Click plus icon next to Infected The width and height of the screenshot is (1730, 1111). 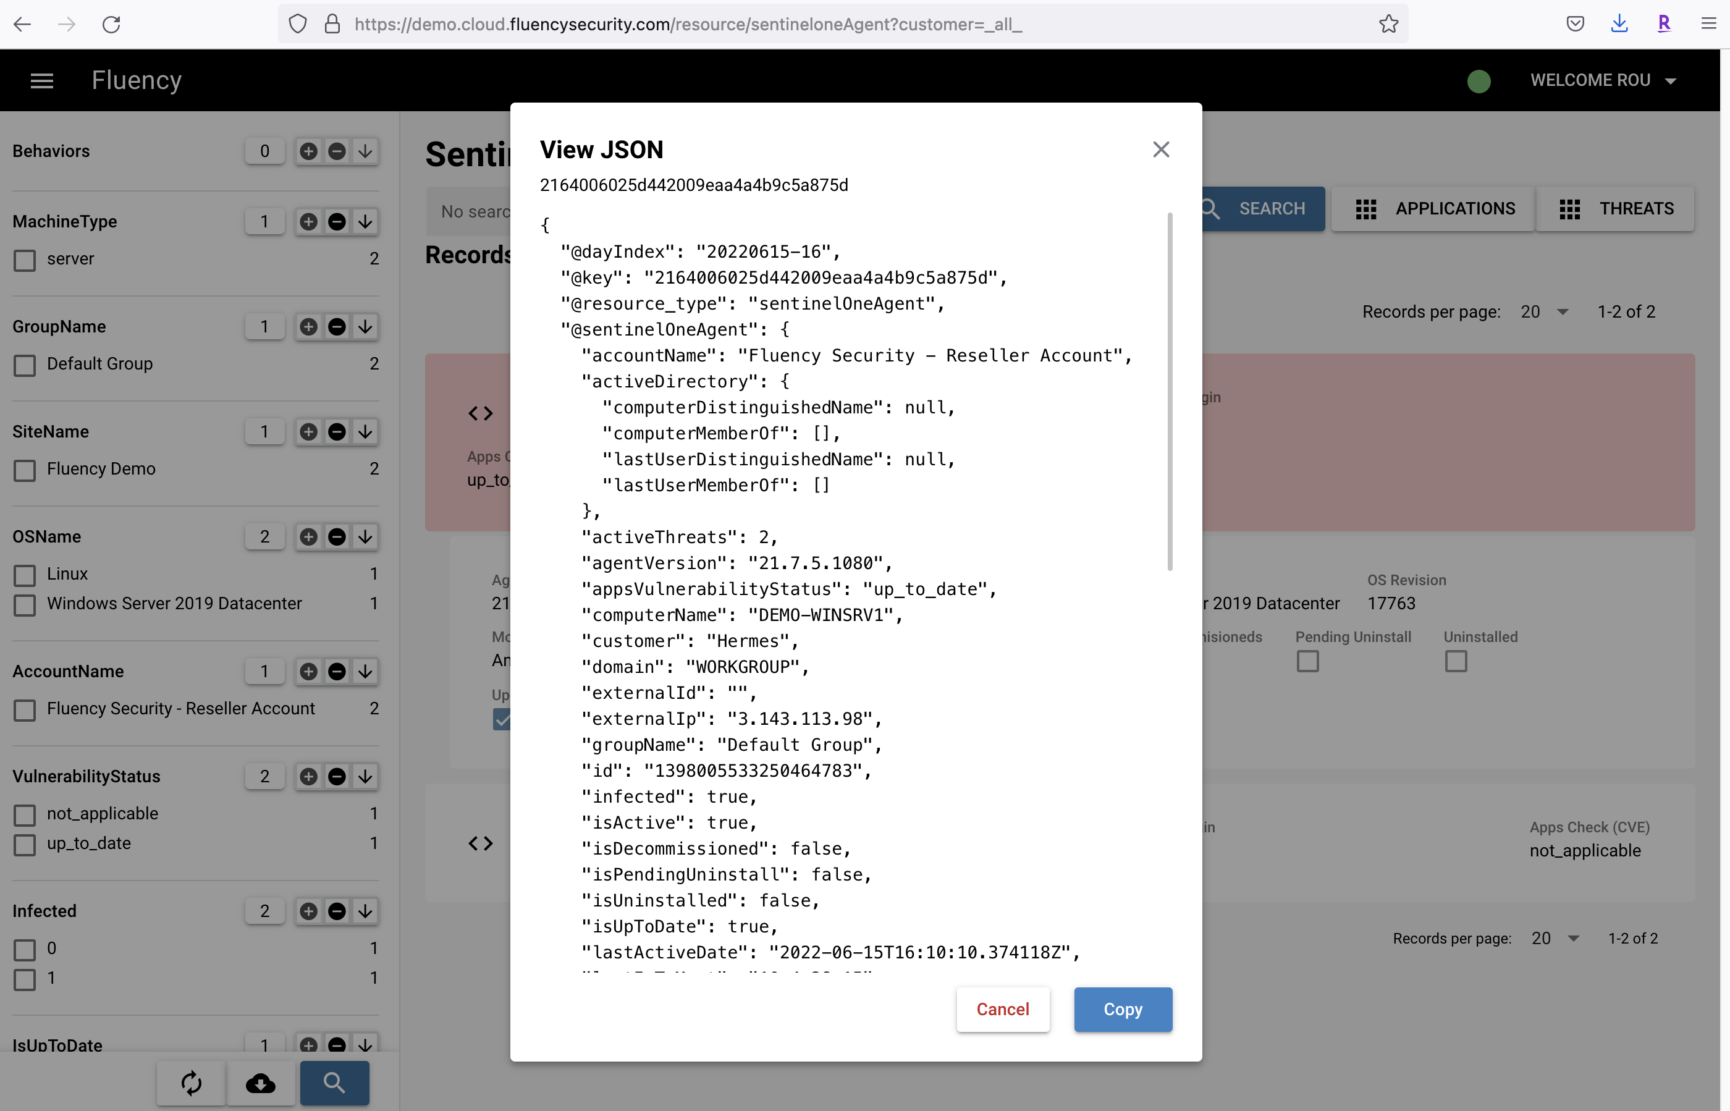[x=309, y=911]
